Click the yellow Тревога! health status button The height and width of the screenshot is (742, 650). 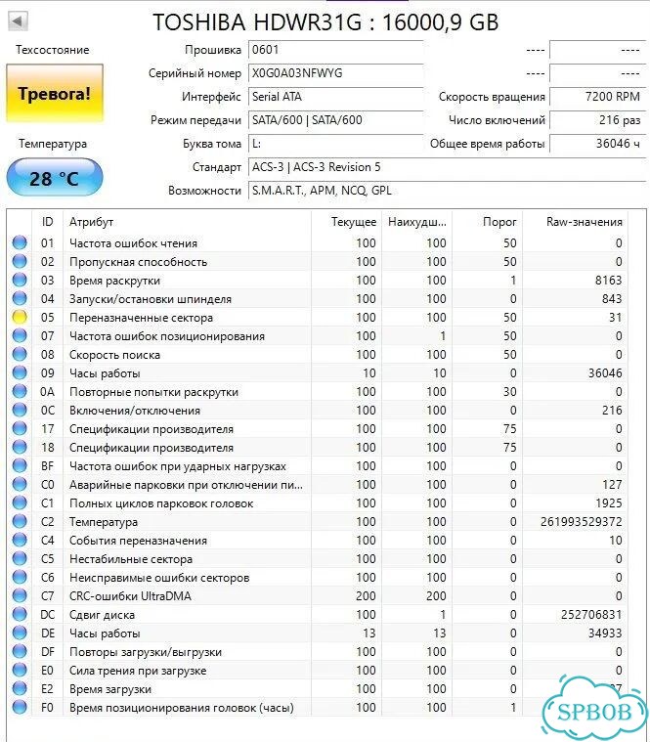click(55, 93)
